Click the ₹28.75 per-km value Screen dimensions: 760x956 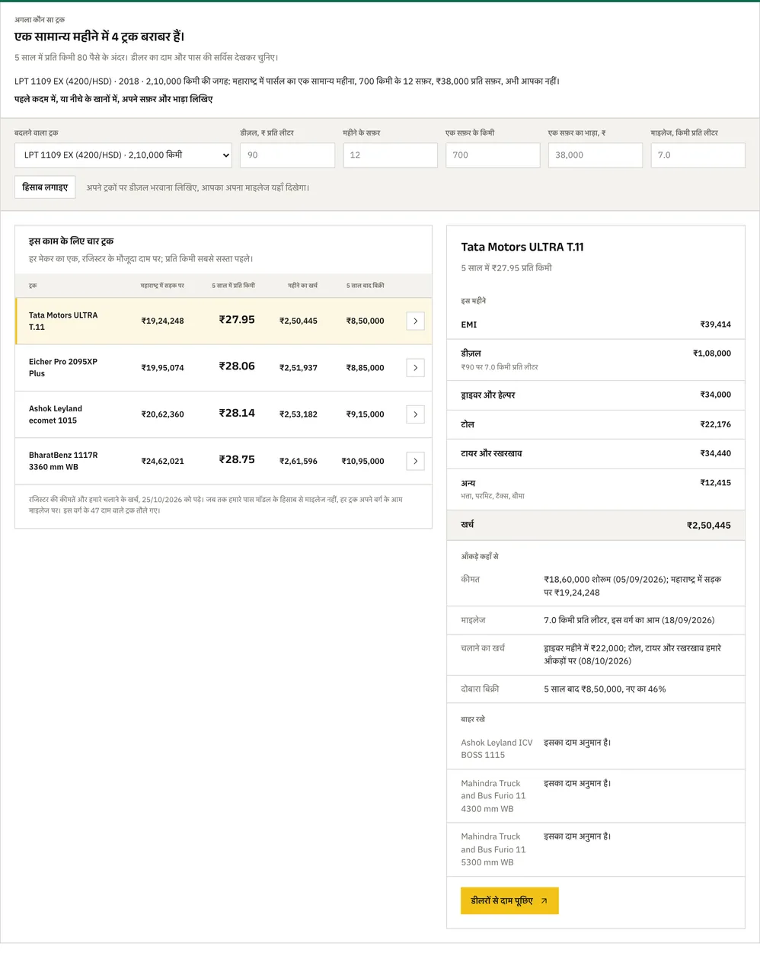237,460
